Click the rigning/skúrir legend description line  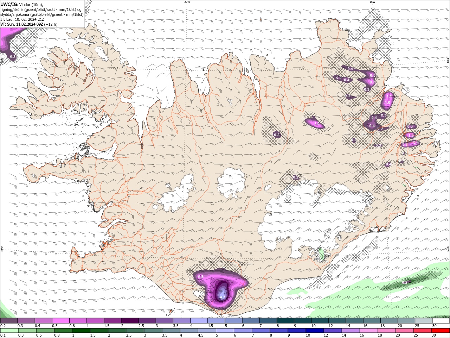tap(41, 10)
